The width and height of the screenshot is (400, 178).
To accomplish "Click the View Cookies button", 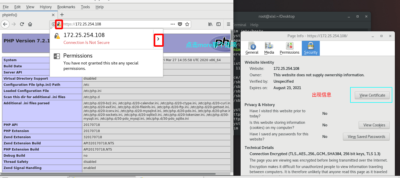I will (374, 125).
